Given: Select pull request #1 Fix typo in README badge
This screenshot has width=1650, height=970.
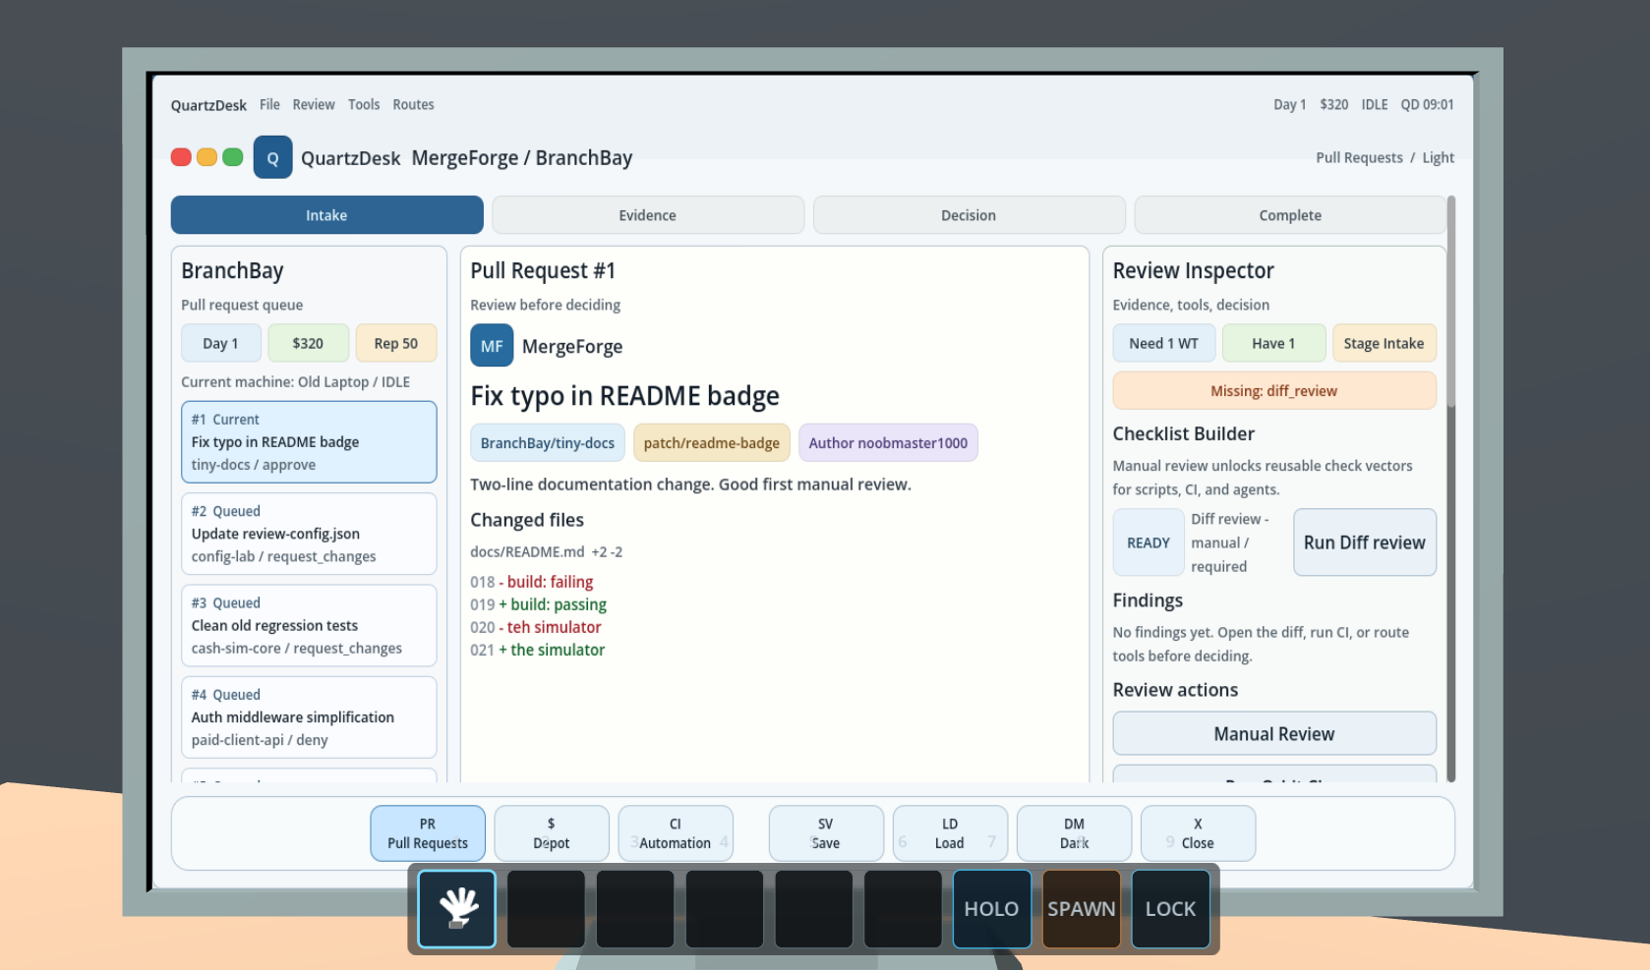Looking at the screenshot, I should (x=309, y=441).
